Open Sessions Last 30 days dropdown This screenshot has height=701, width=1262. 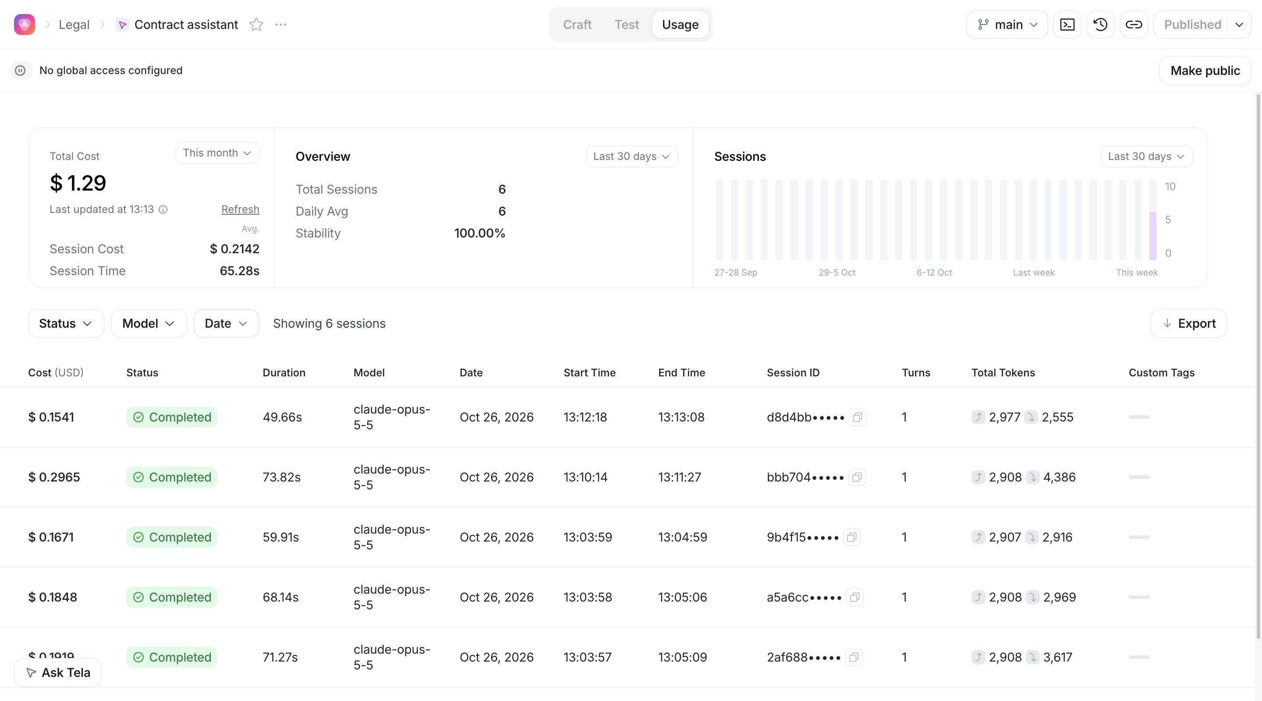coord(1146,156)
